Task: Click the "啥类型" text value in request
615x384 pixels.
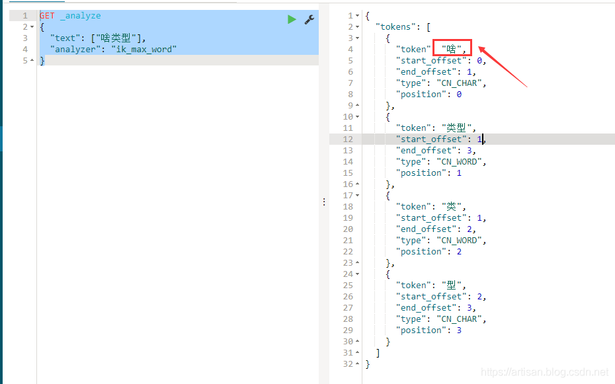Action: click(118, 38)
